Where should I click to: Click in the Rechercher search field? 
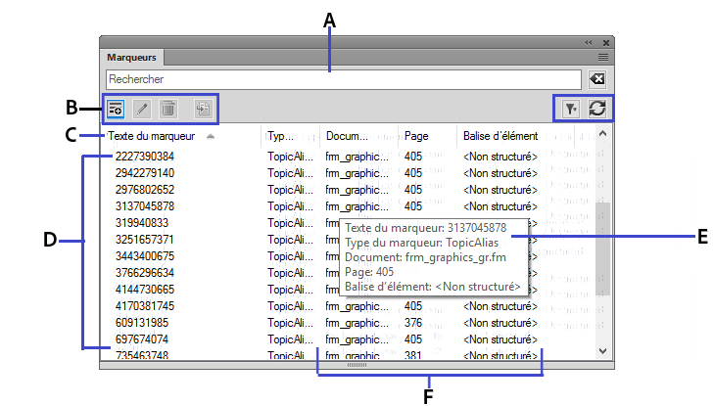coord(343,79)
